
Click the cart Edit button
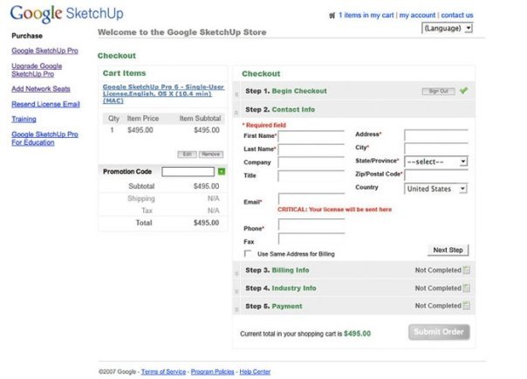[188, 155]
